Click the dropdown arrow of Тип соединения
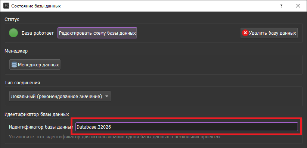The image size is (307, 148). (x=107, y=97)
